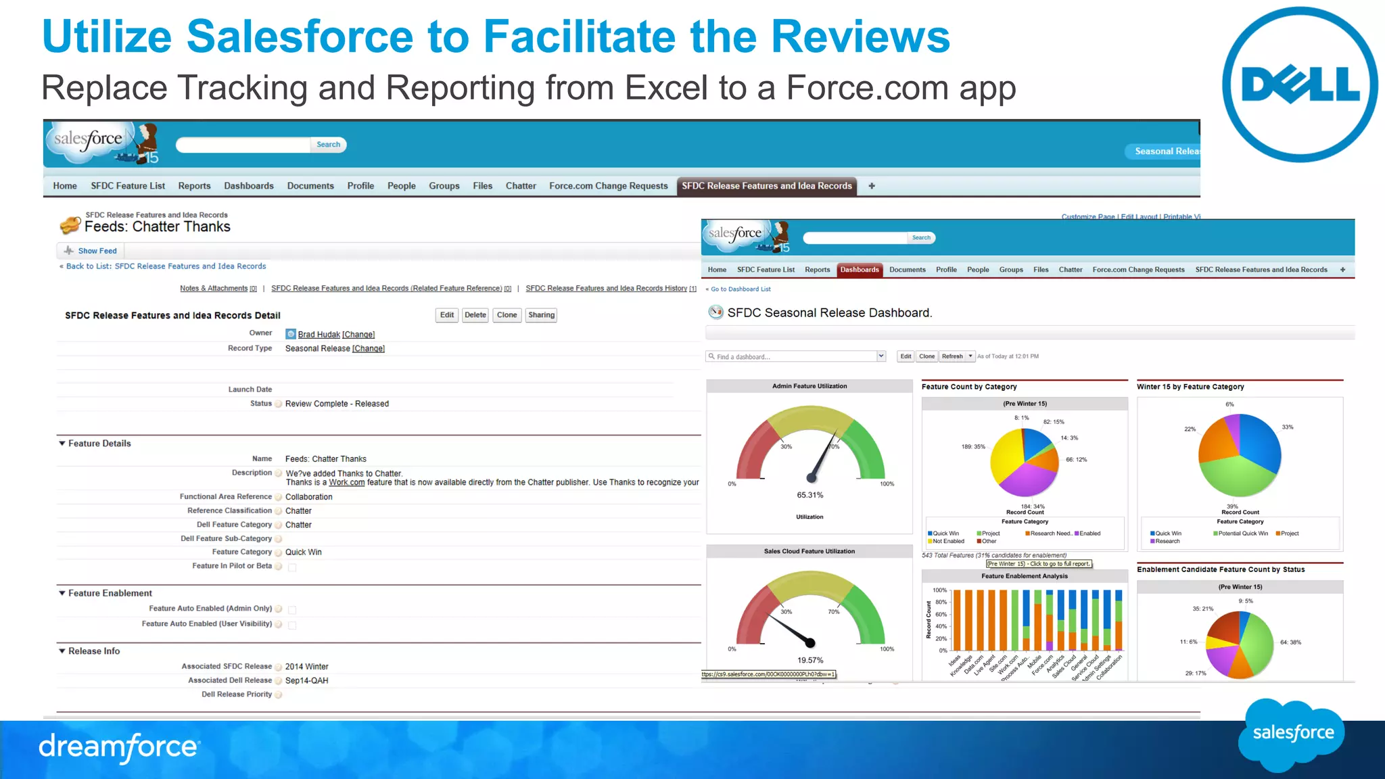This screenshot has width=1385, height=779.
Task: Toggle Feature Auto Enabled (User Visibility) checkbox
Action: [292, 625]
